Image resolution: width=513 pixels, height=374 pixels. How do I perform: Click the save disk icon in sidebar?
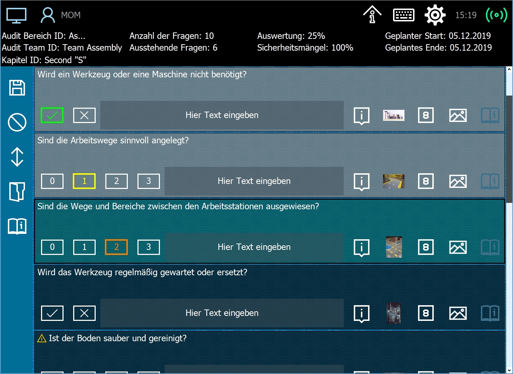click(17, 88)
